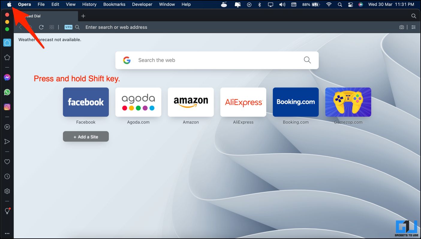421x239 pixels.
Task: Open the Edit menu
Action: click(x=55, y=5)
